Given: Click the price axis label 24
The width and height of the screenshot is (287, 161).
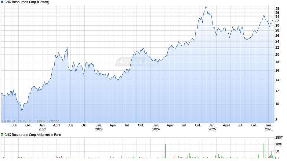Looking at the screenshot, I should (x=277, y=42).
